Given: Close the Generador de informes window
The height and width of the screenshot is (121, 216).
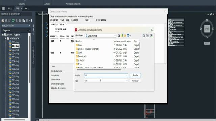Looking at the screenshot, I should tap(165, 11).
